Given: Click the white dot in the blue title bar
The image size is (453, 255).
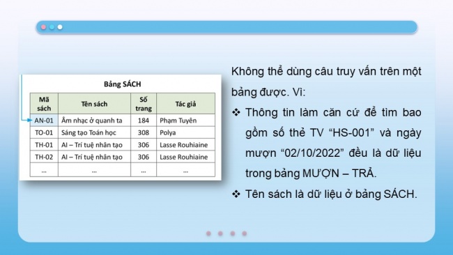Looking at the screenshot, I should [x=60, y=27].
